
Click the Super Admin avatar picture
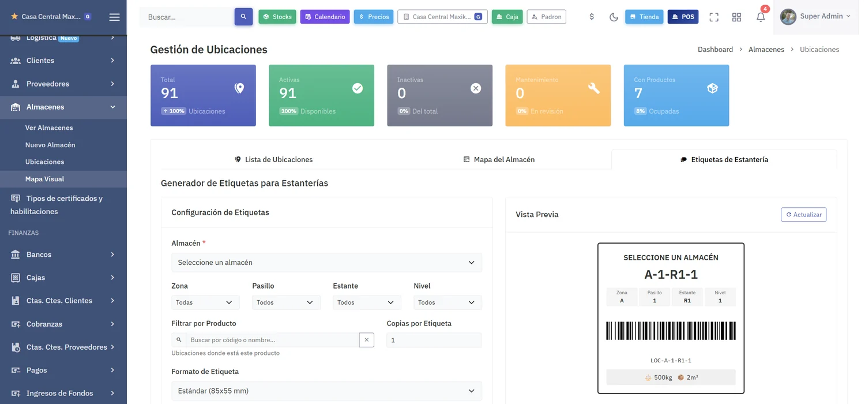(788, 17)
